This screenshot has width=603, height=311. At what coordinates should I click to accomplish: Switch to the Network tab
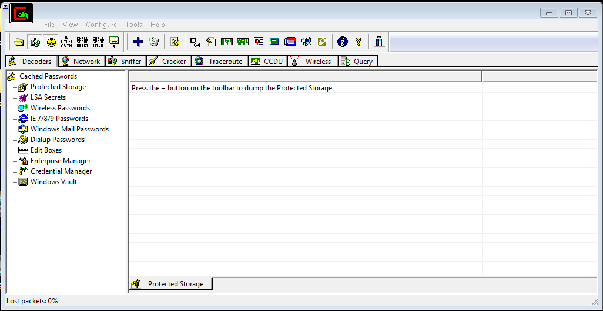click(81, 62)
